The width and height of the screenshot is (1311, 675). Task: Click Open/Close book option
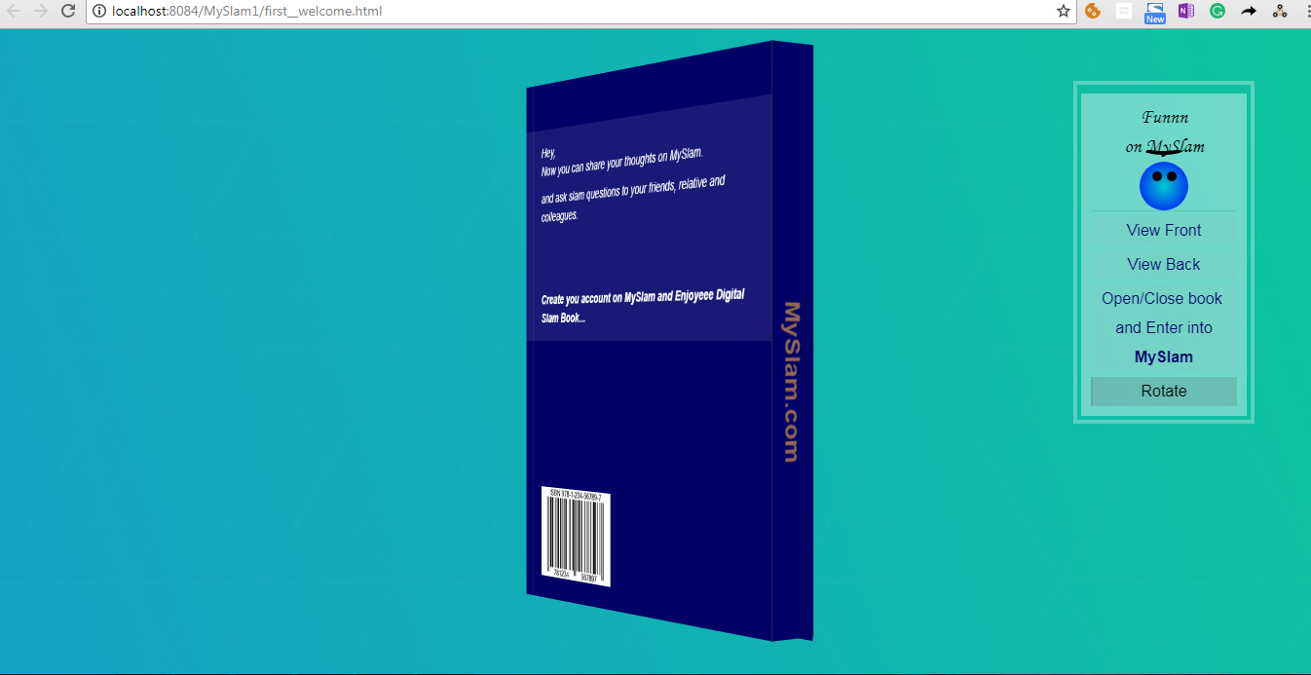[1162, 299]
